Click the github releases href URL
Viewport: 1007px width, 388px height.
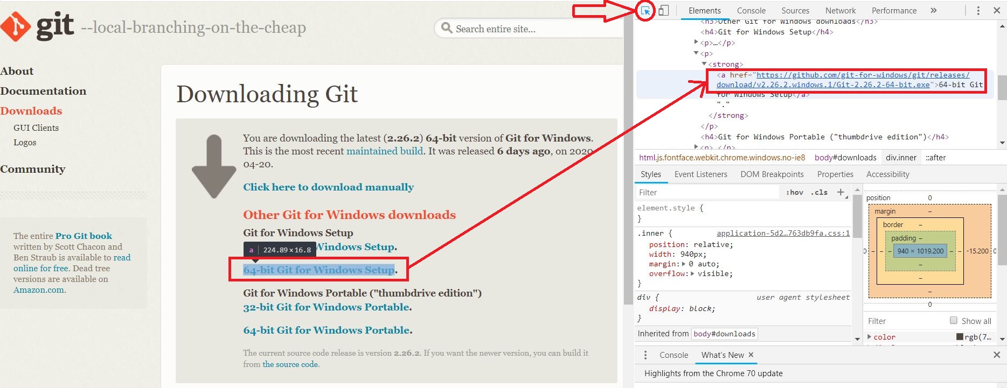tap(843, 80)
